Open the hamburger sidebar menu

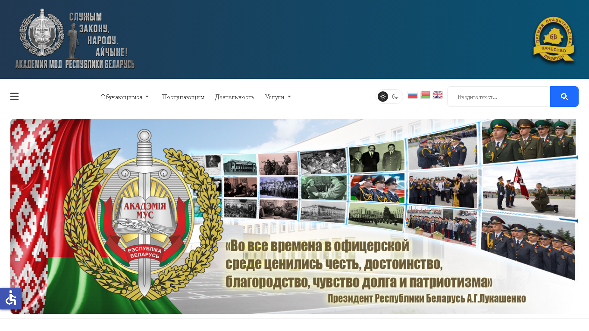pyautogui.click(x=14, y=97)
